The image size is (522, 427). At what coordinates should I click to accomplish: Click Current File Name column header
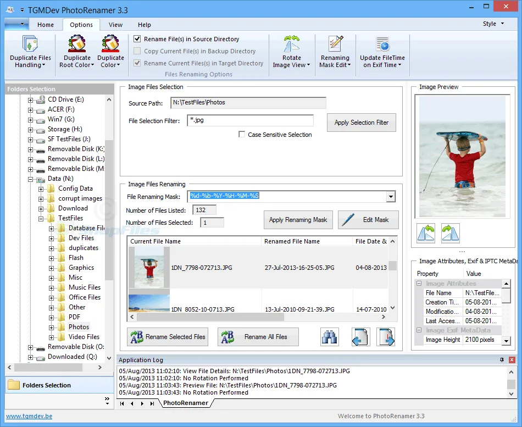(195, 241)
